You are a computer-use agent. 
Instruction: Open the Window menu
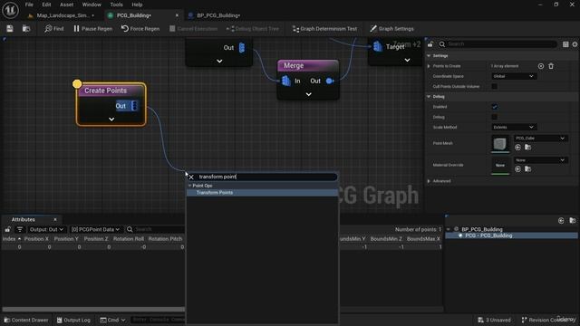point(92,5)
